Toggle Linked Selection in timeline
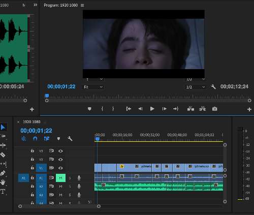Image resolution: width=254 pixels, height=215 pixels. click(47, 139)
